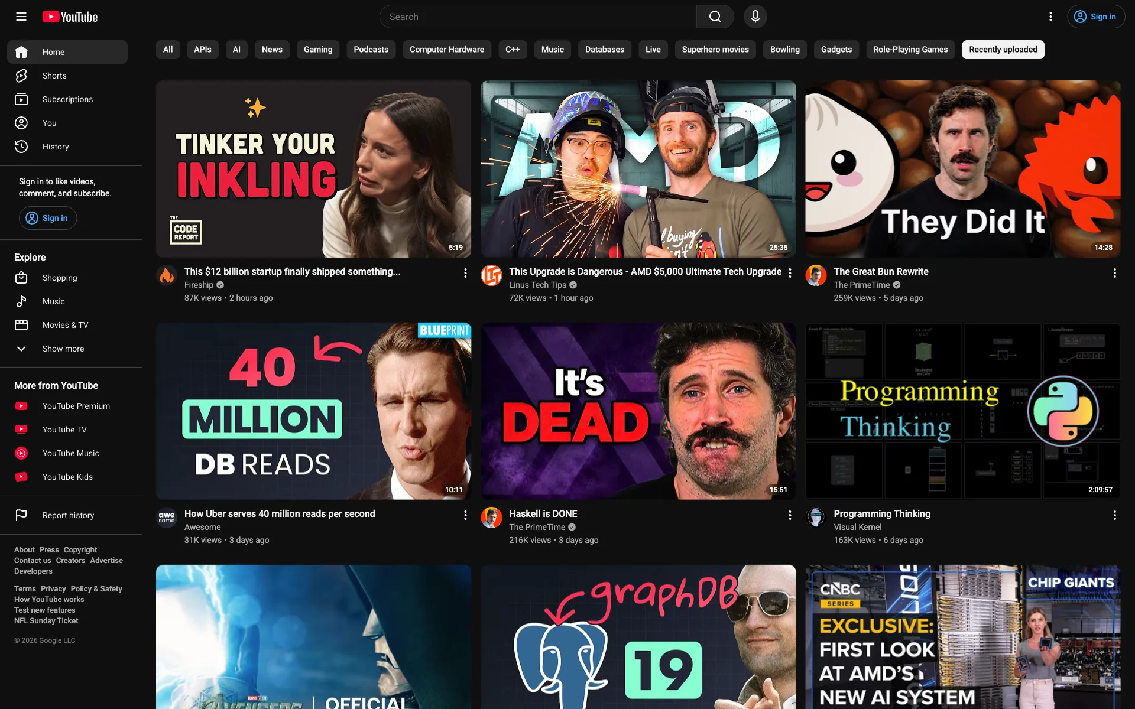
Task: Start voice search with microphone icon
Action: click(755, 17)
